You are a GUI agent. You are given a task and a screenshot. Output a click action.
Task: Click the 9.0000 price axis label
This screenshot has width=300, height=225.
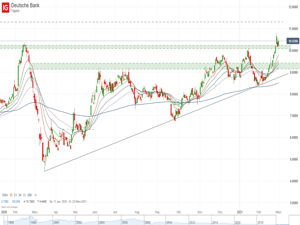pyautogui.click(x=294, y=72)
